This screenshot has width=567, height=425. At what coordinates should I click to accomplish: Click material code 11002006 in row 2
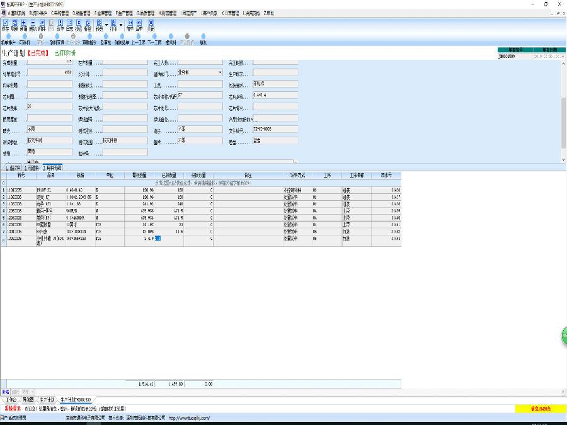[14, 197]
